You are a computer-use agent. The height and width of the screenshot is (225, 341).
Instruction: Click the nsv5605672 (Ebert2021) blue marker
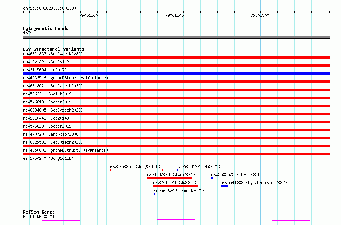pyautogui.click(x=212, y=178)
